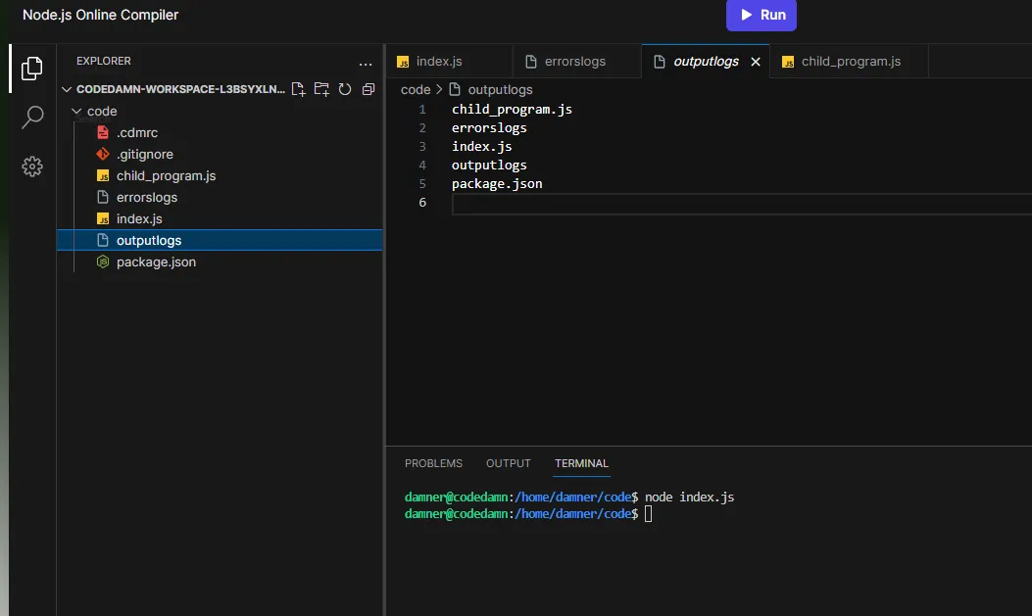Click the Node.js Online Compiler title
1032x616 pixels.
tap(101, 15)
